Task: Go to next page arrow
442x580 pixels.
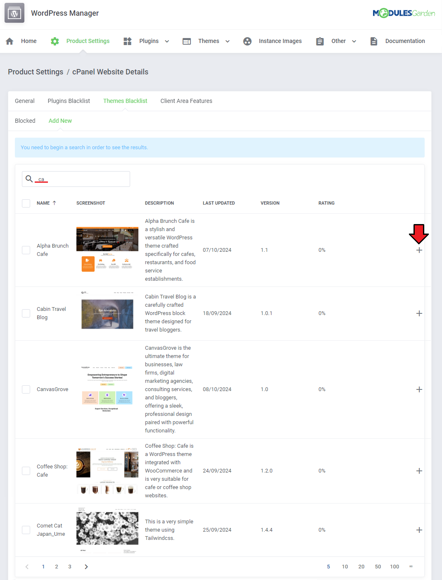Action: tap(86, 567)
